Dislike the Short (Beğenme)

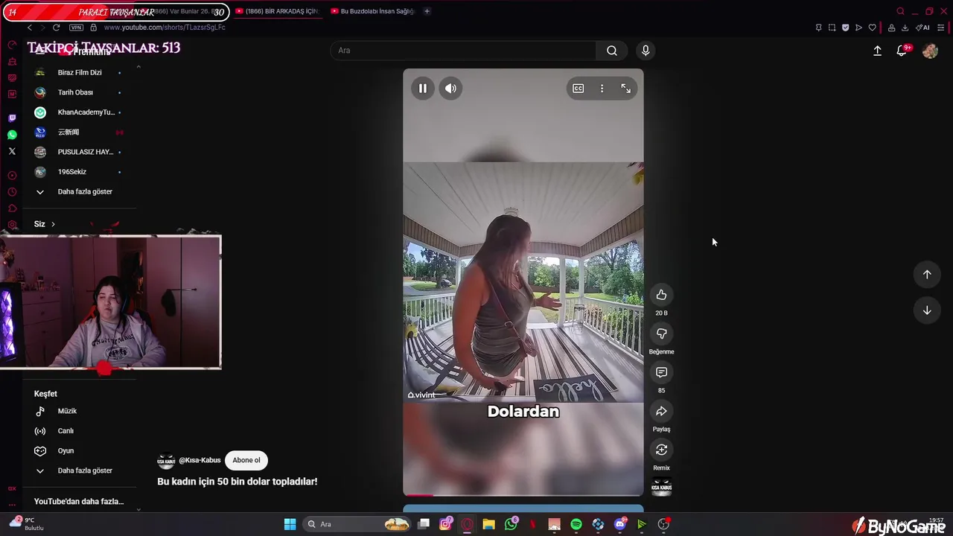pyautogui.click(x=661, y=334)
